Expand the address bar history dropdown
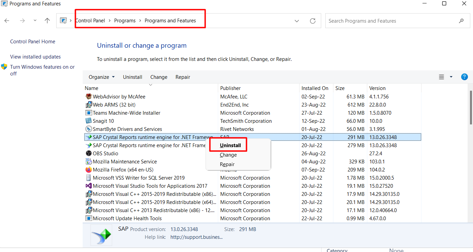The height and width of the screenshot is (252, 473). point(297,21)
